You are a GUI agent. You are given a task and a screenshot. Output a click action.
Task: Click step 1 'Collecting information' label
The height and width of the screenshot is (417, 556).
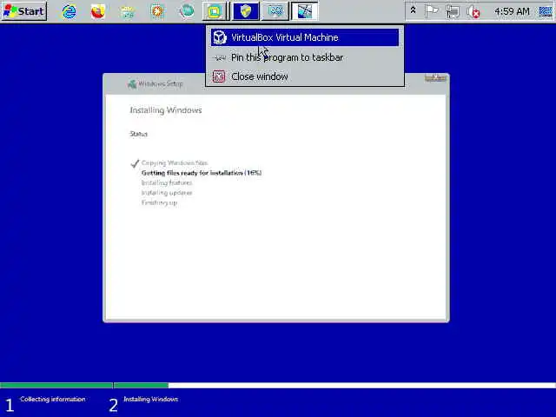tap(52, 400)
